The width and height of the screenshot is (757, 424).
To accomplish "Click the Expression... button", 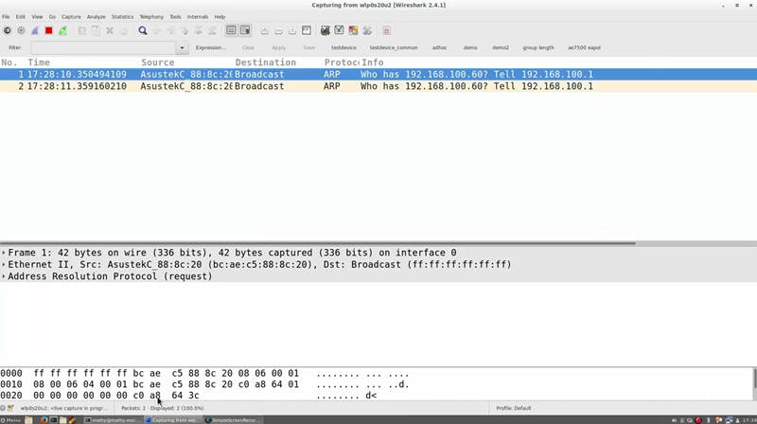I will 210,47.
